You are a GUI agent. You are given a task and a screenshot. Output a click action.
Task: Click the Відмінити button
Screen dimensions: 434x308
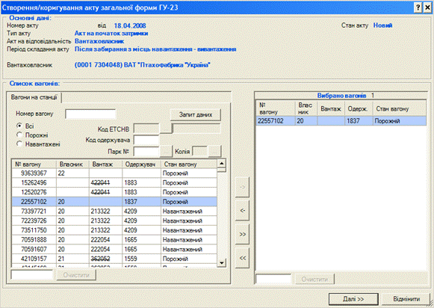point(406,299)
